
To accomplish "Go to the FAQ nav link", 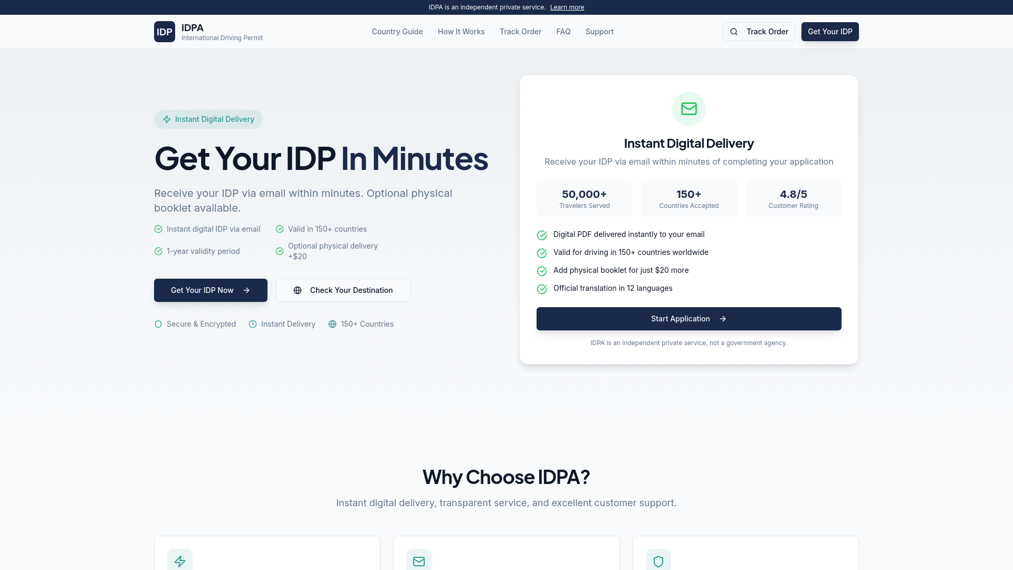I will click(x=563, y=32).
